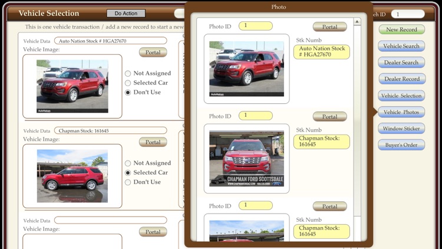The height and width of the screenshot is (249, 442).
Task: Click empty third Vehicle Image container
Action: pos(72,241)
